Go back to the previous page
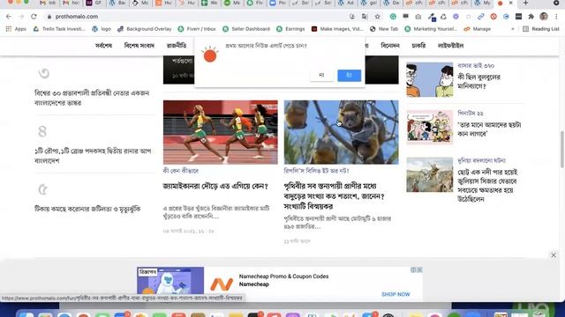This screenshot has height=317, width=565. coord(9,17)
